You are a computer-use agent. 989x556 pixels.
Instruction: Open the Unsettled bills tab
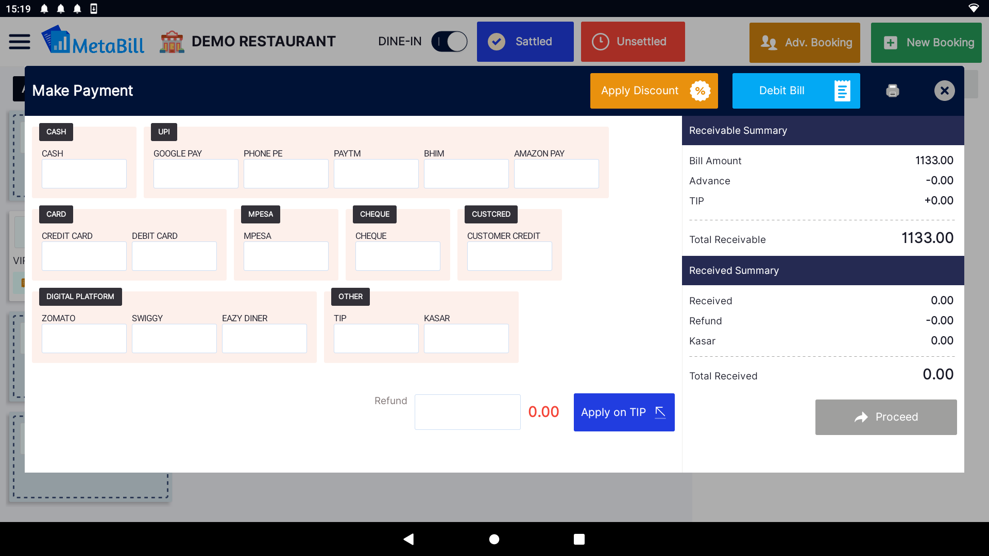633,42
